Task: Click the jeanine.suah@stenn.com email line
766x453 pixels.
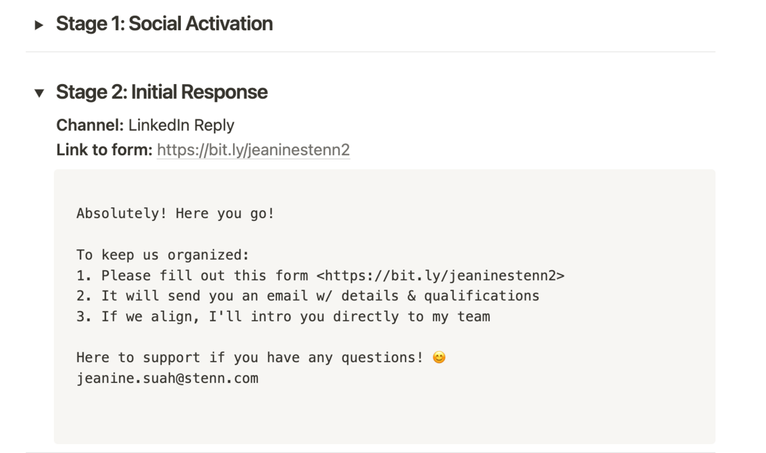Action: coord(167,378)
